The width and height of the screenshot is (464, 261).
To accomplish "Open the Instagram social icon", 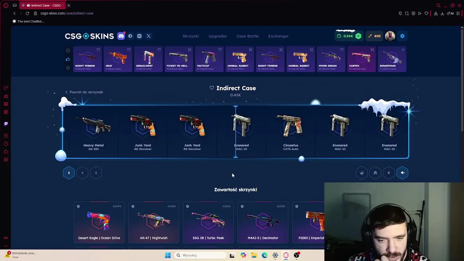I will click(x=139, y=36).
